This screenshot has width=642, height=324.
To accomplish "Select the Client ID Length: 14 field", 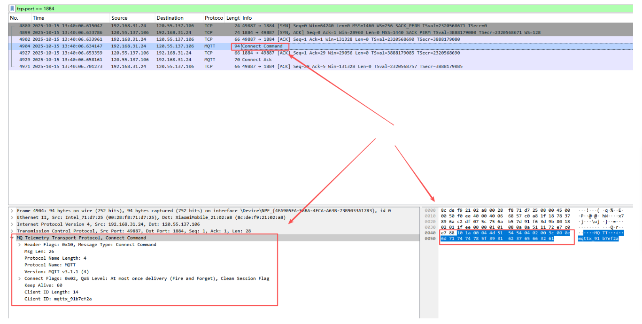I will point(51,292).
